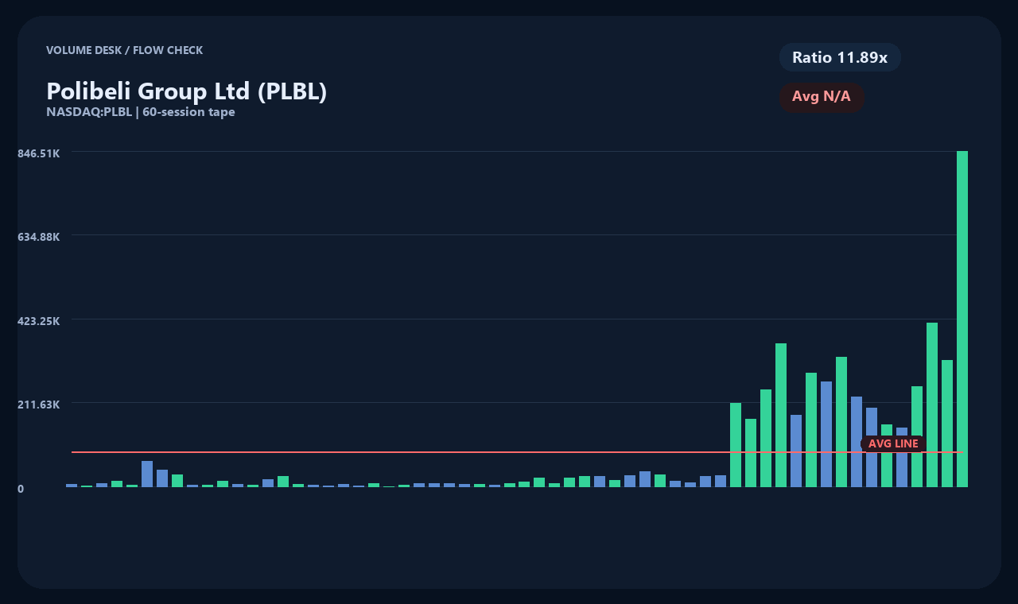Select the tallest green bar at far right

click(962, 319)
